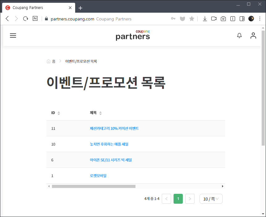Go to previous page of pagination
Viewport: 266px width, 217px height.
point(166,199)
